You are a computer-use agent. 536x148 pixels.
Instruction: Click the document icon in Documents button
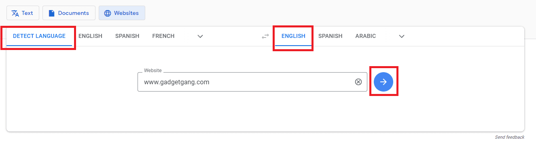[51, 13]
